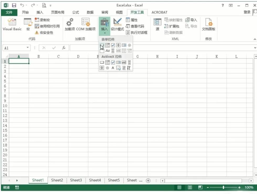This screenshot has height=194, width=257.
Task: Select column header H
Action: pyautogui.click(x=157, y=56)
